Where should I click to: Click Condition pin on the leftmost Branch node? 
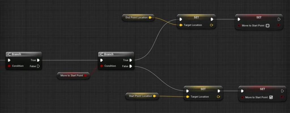click(9, 66)
